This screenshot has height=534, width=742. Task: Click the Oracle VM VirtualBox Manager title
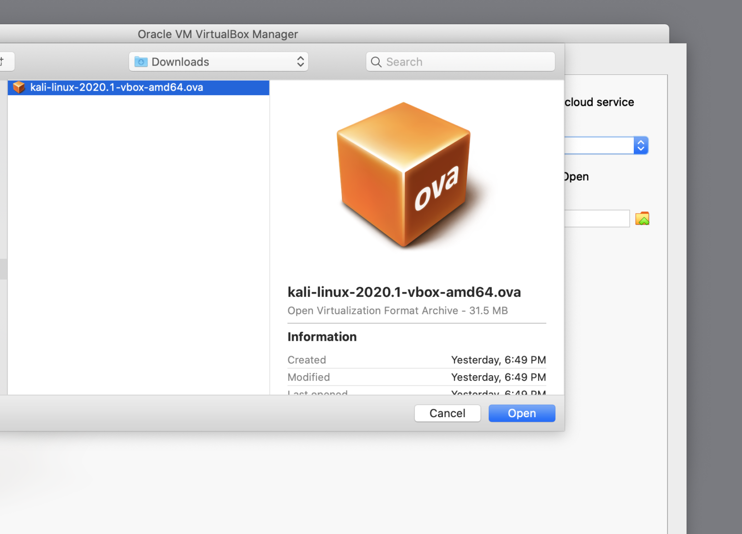pyautogui.click(x=218, y=34)
